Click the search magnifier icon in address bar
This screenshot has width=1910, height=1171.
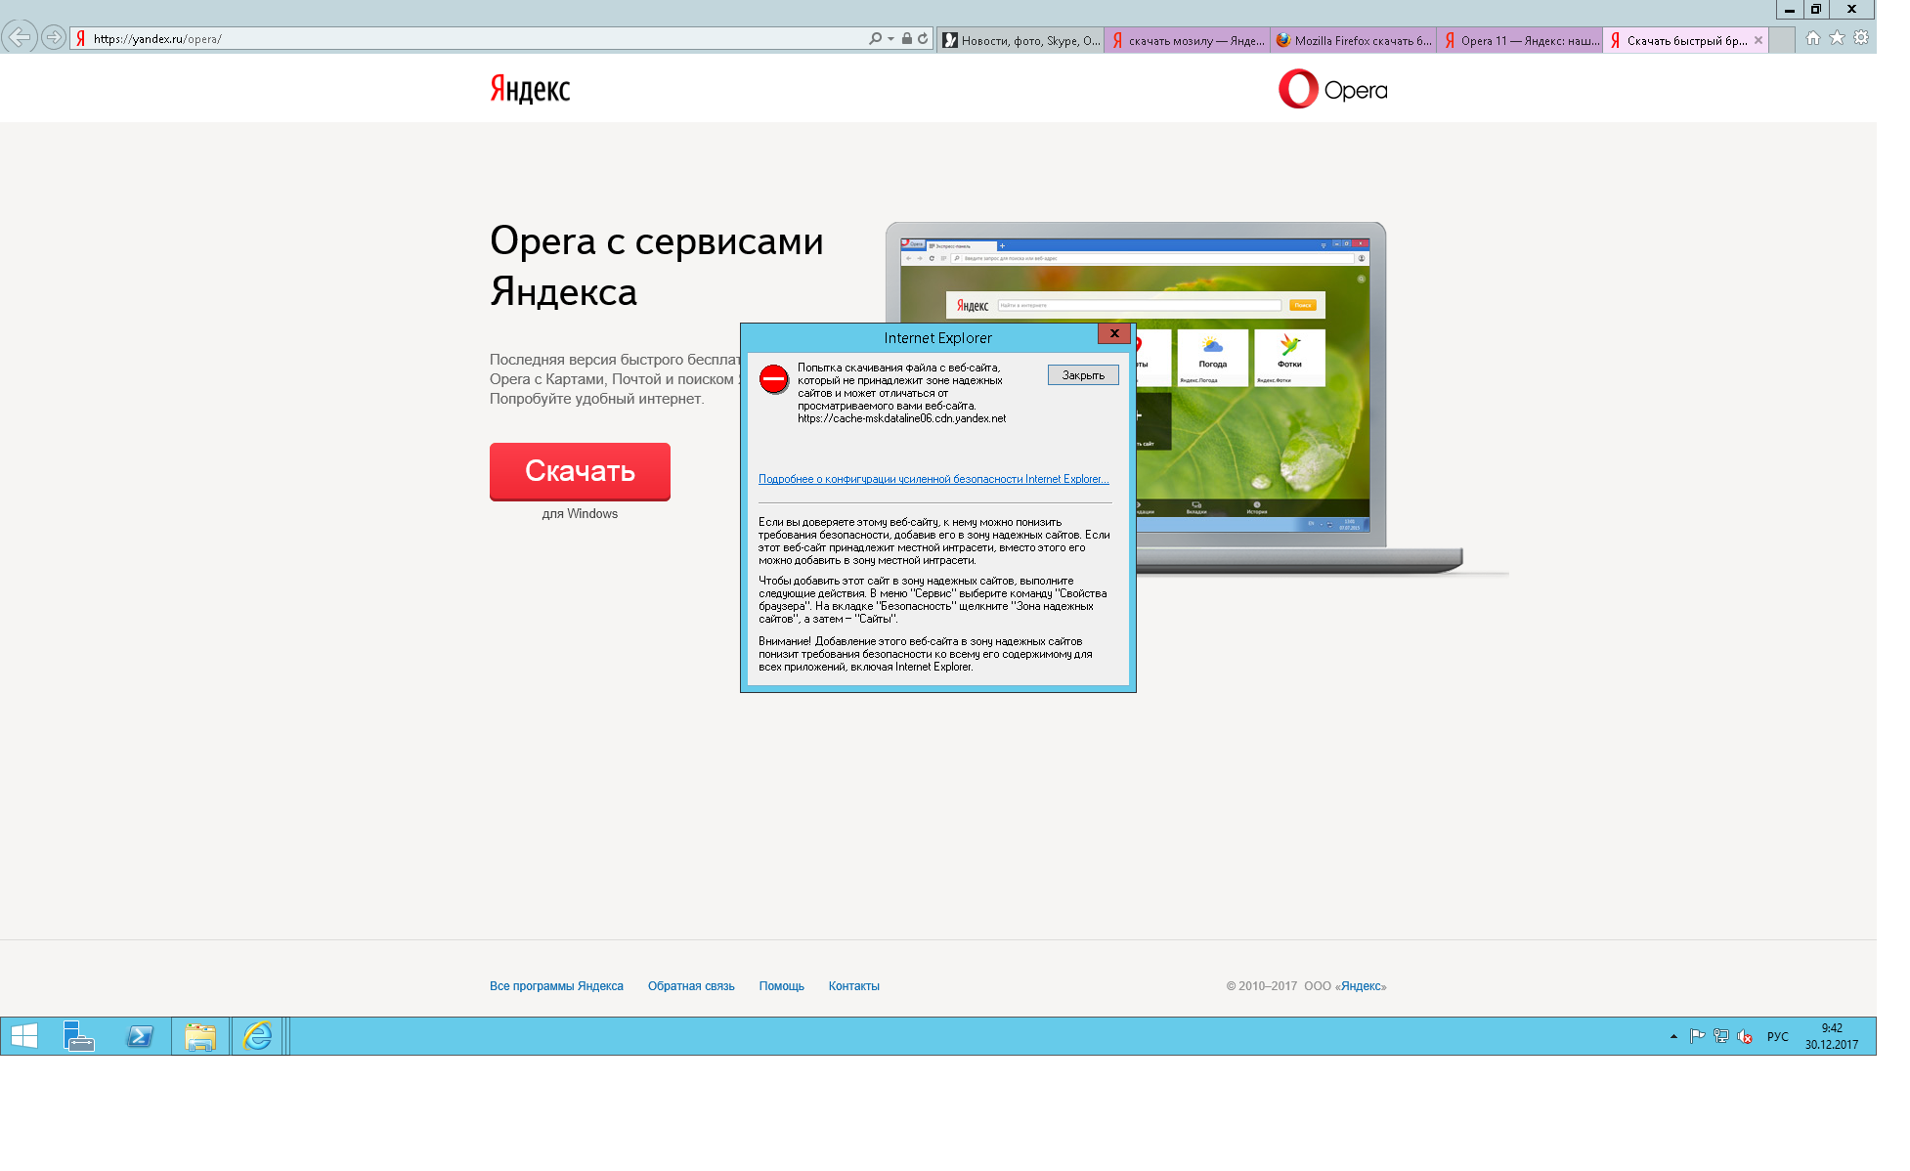click(874, 39)
